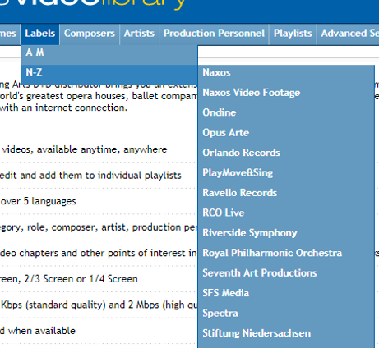The width and height of the screenshot is (379, 348).
Task: Click text 'with an internet connection.'
Action: click(x=64, y=108)
